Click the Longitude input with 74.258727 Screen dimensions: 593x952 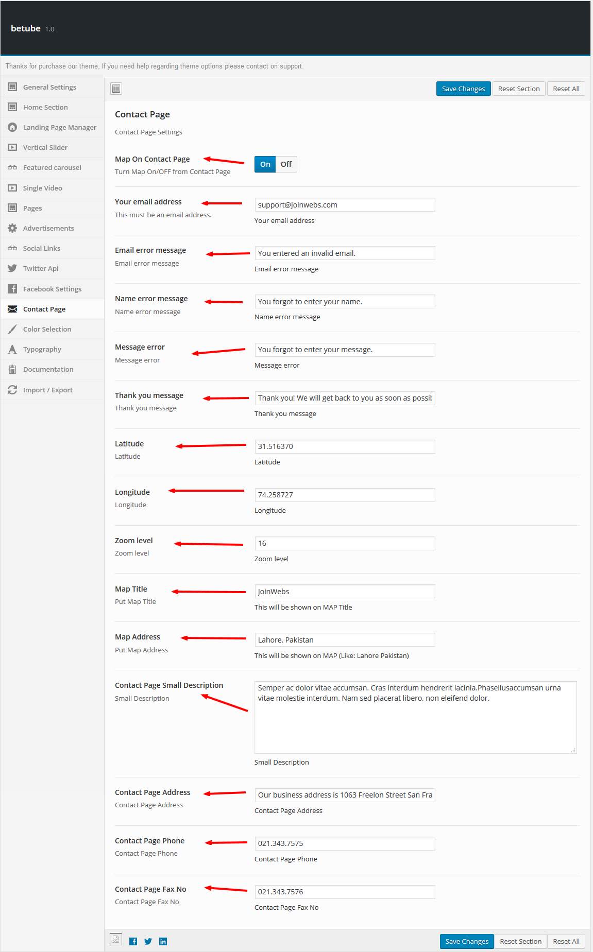click(x=345, y=495)
